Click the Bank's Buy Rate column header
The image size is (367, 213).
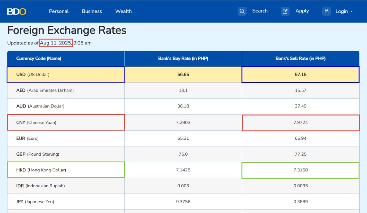[183, 58]
